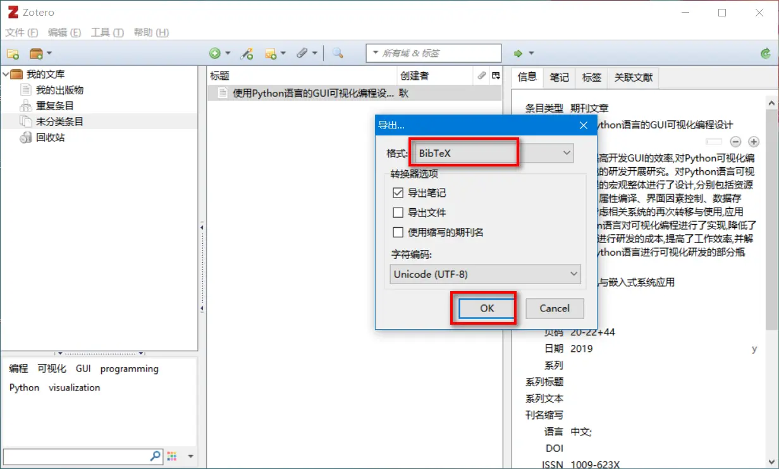Click the tag filter search magnifier
Viewport: 779px width, 469px height.
click(155, 456)
